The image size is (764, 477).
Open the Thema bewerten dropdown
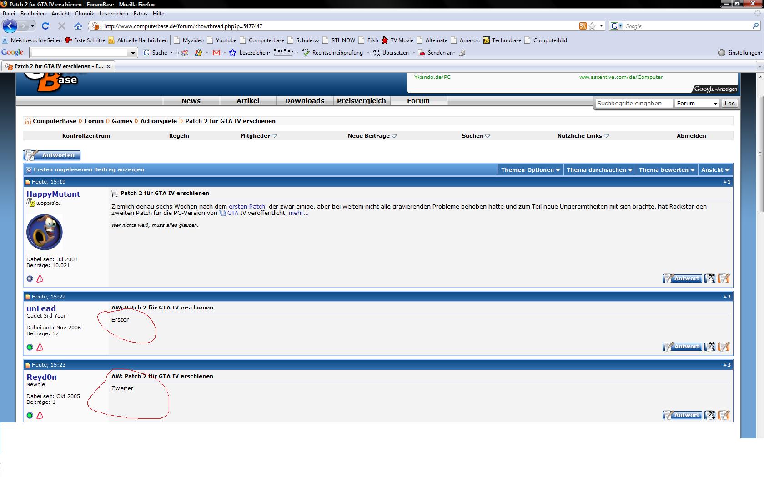[667, 170]
